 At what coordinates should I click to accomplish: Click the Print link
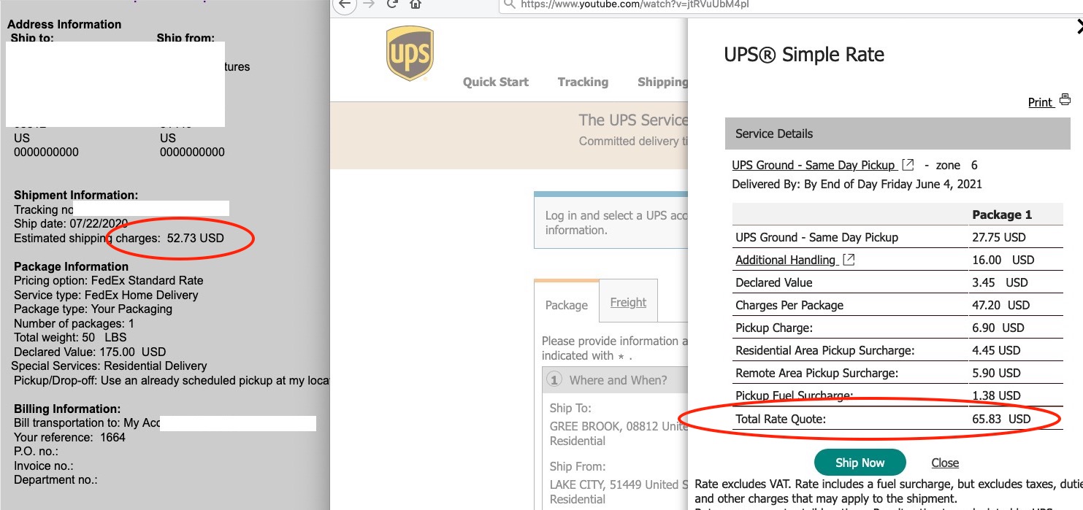(x=1040, y=102)
